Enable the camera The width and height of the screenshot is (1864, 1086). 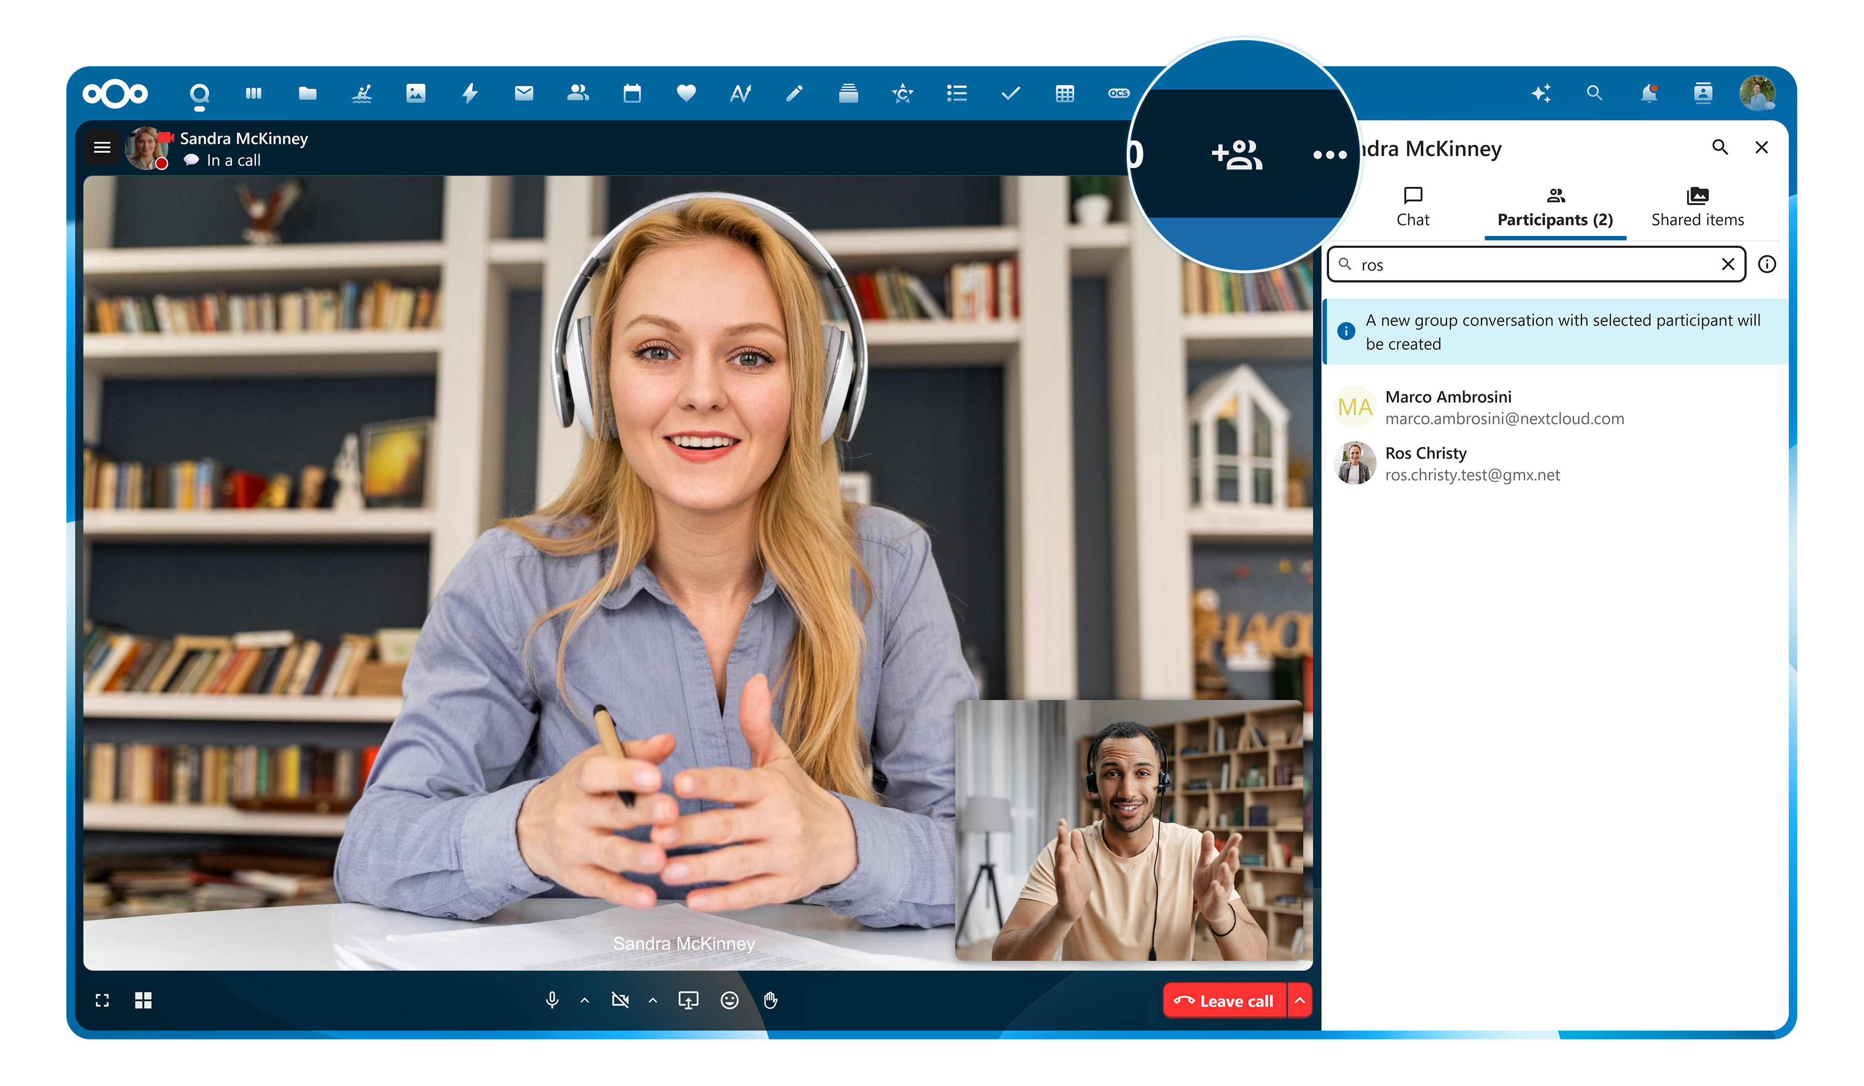pos(621,1000)
